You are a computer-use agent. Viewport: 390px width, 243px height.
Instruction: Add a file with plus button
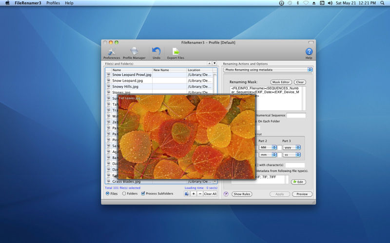pyautogui.click(x=194, y=193)
